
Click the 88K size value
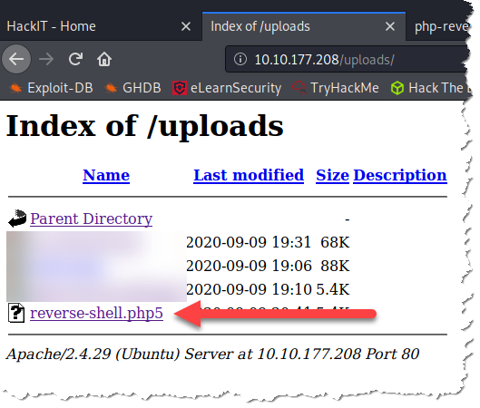point(335,266)
